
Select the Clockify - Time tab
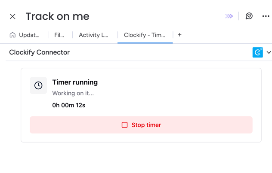(145, 35)
